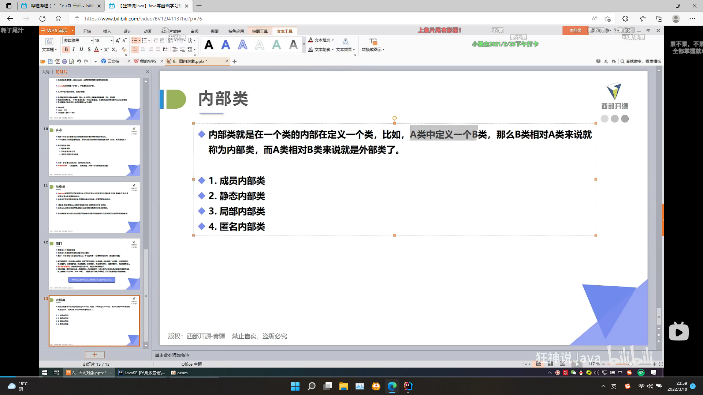Select the blue WordArt text style
The width and height of the screenshot is (703, 395).
pos(226,45)
